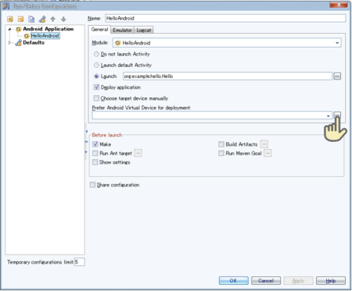This screenshot has width=352, height=291.
Task: Toggle the Make checkbox
Action: click(x=95, y=144)
